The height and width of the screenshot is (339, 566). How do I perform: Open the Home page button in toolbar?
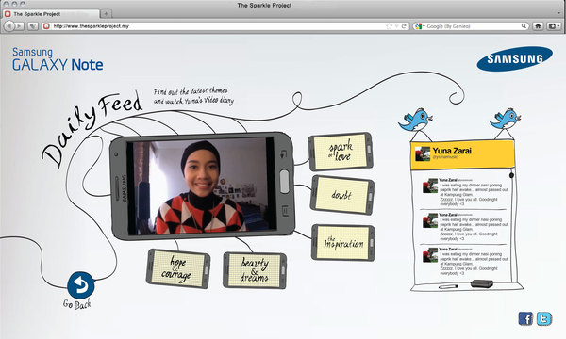click(x=538, y=26)
